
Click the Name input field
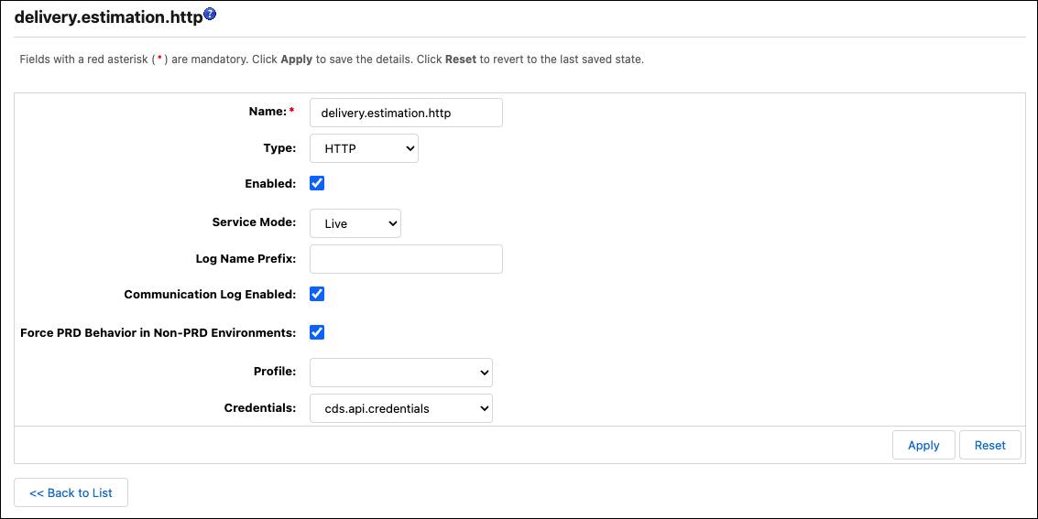tap(406, 114)
